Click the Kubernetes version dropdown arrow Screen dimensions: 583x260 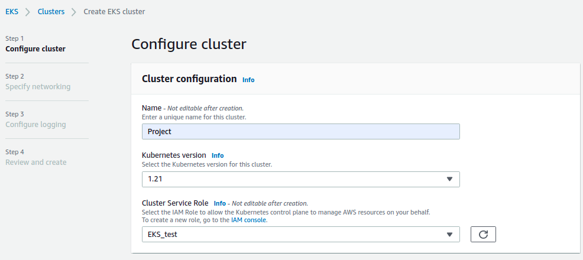(449, 179)
